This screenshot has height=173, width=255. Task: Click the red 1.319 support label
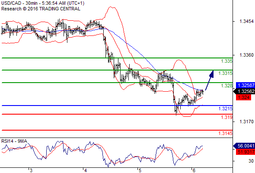pyautogui.click(x=226, y=117)
